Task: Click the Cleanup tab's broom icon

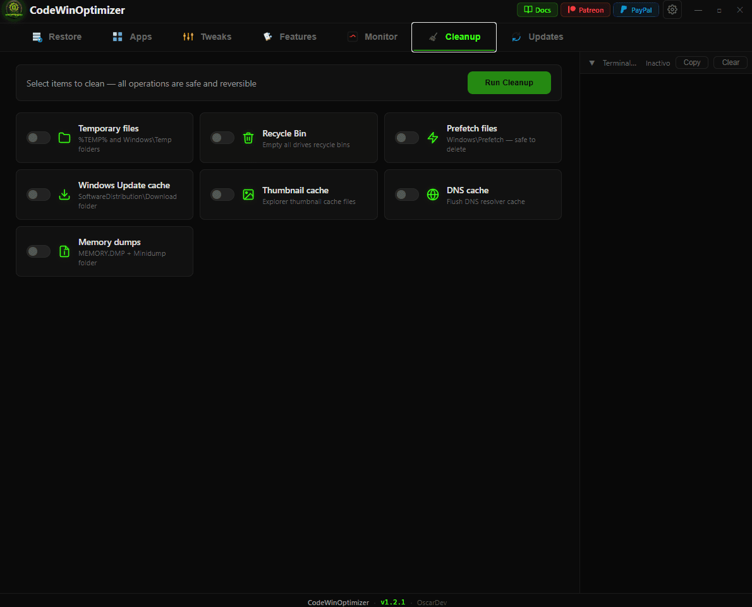Action: coord(433,37)
